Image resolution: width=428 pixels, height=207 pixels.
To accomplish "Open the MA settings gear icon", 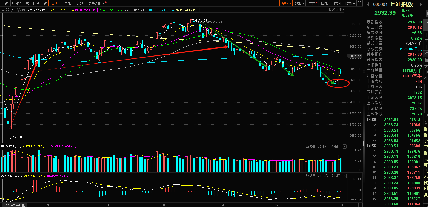I will (x=19, y=10).
